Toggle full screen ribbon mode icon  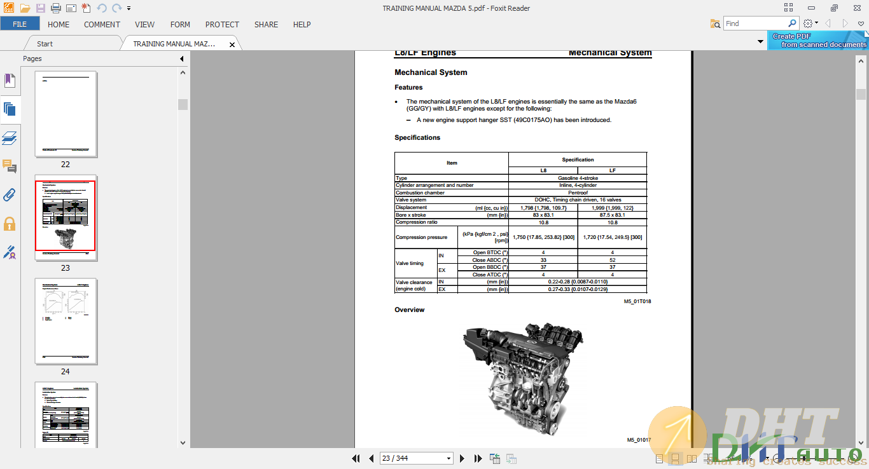(x=789, y=8)
